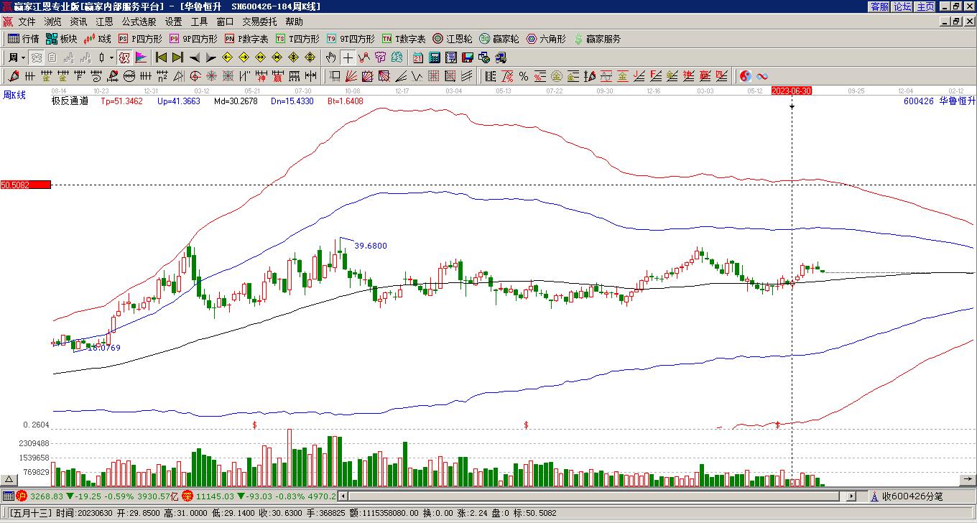
Task: Open the 交易委托 menu
Action: pyautogui.click(x=259, y=22)
